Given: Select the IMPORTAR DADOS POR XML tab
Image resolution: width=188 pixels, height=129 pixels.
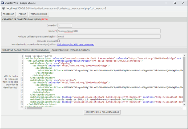Looking at the screenshot, I should tap(26, 50).
